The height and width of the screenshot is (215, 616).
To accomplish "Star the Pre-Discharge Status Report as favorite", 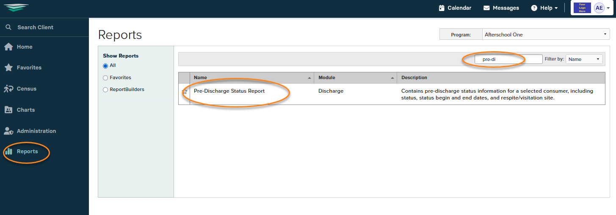I will (x=185, y=91).
